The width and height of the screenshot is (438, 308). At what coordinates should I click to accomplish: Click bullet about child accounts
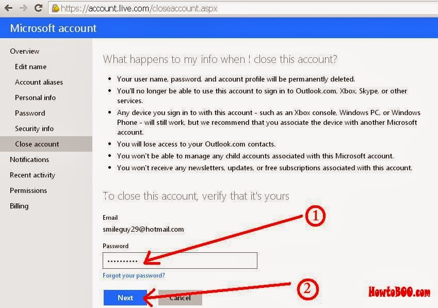click(x=255, y=156)
